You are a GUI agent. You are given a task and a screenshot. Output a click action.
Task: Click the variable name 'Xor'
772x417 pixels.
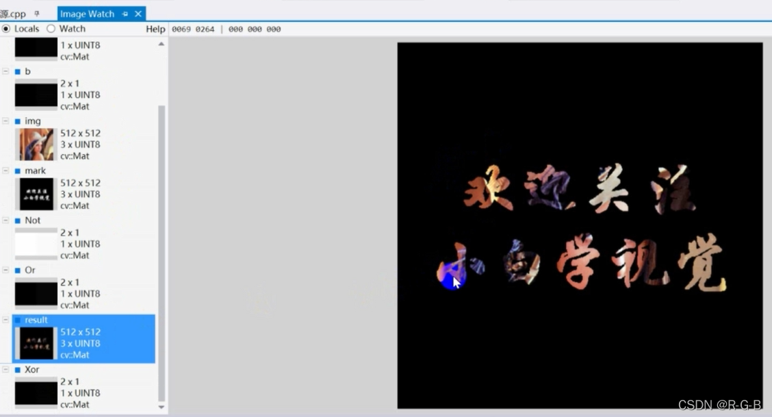click(31, 370)
